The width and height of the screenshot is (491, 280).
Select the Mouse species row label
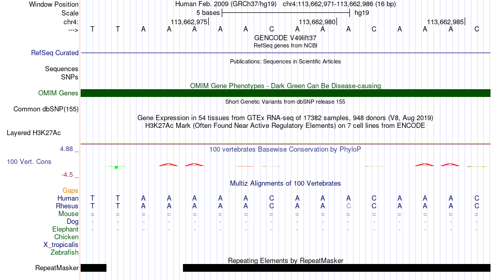[x=68, y=214]
